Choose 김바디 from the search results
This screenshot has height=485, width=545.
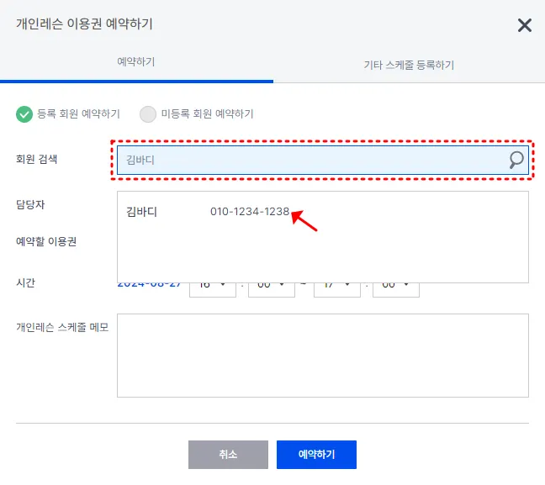pos(142,212)
